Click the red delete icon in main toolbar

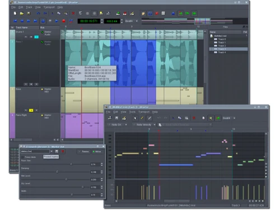click(73, 13)
